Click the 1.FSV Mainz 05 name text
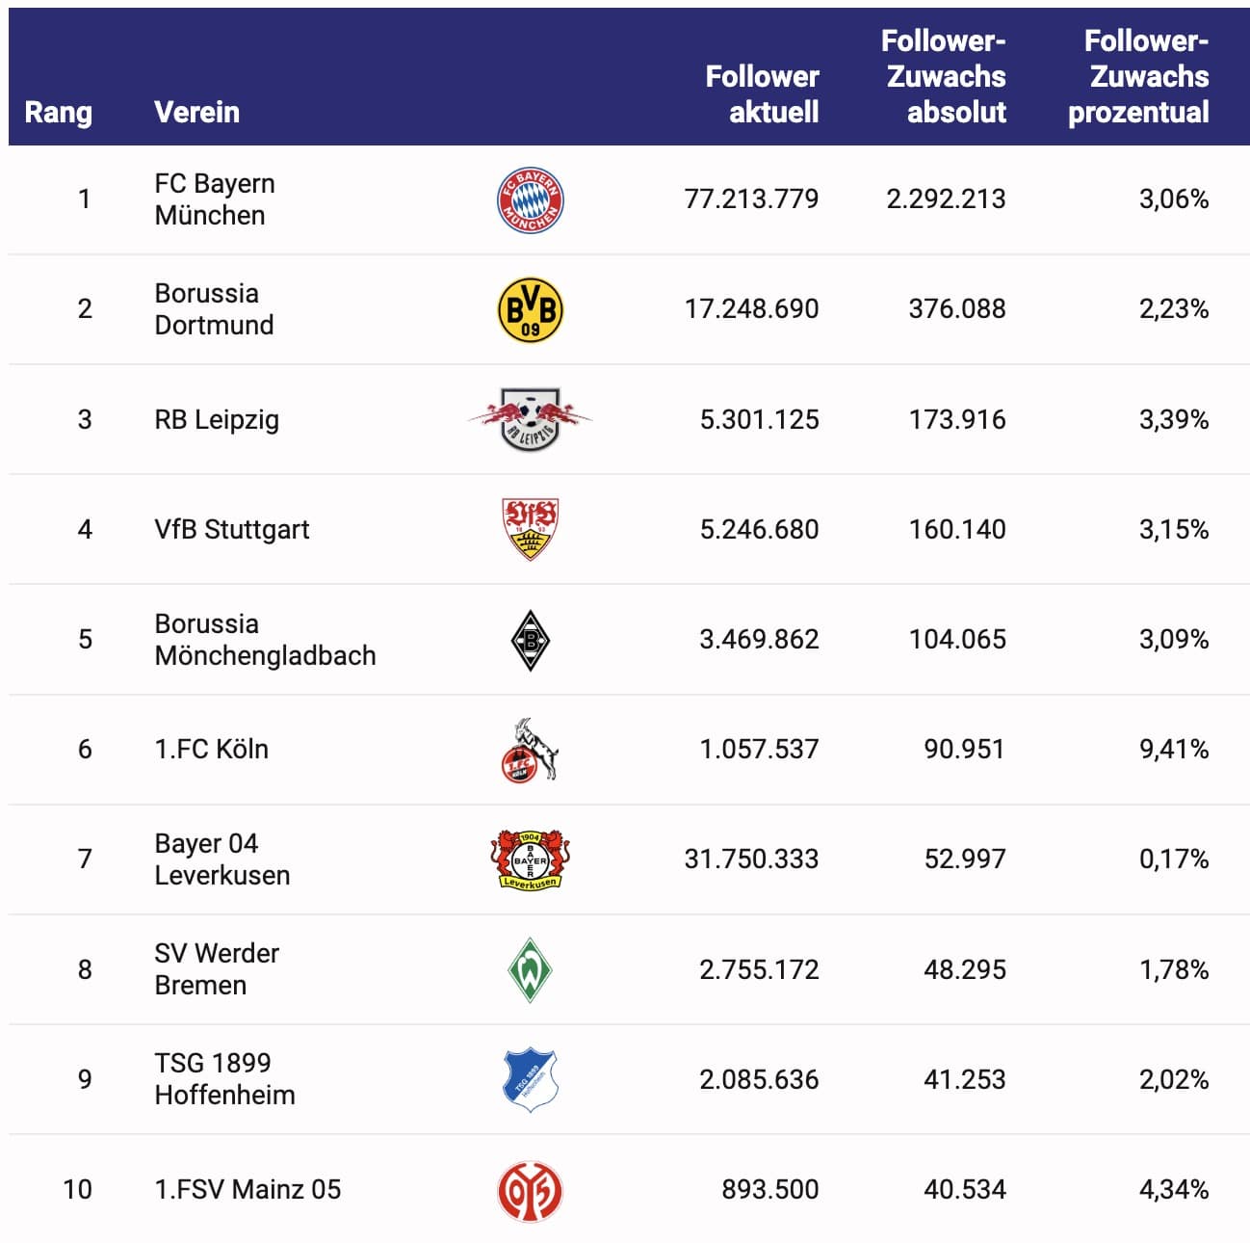 [x=247, y=1189]
